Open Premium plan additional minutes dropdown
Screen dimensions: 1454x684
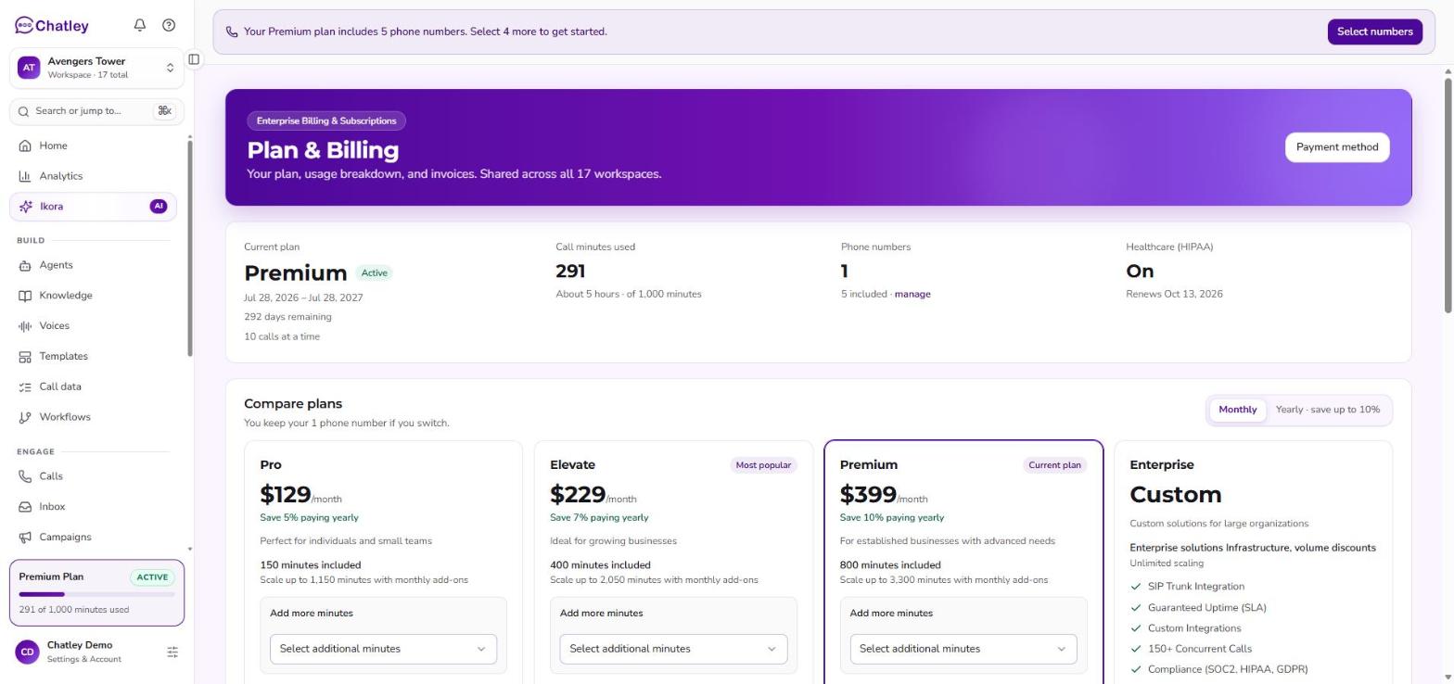963,649
